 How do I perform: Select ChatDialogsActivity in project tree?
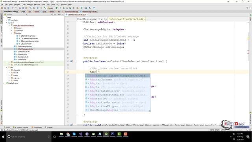25,47
